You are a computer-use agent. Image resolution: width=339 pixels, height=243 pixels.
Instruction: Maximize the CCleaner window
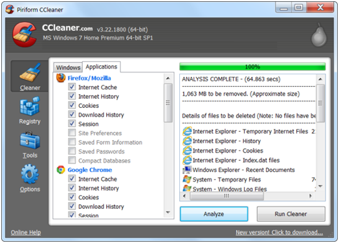pyautogui.click(x=299, y=8)
